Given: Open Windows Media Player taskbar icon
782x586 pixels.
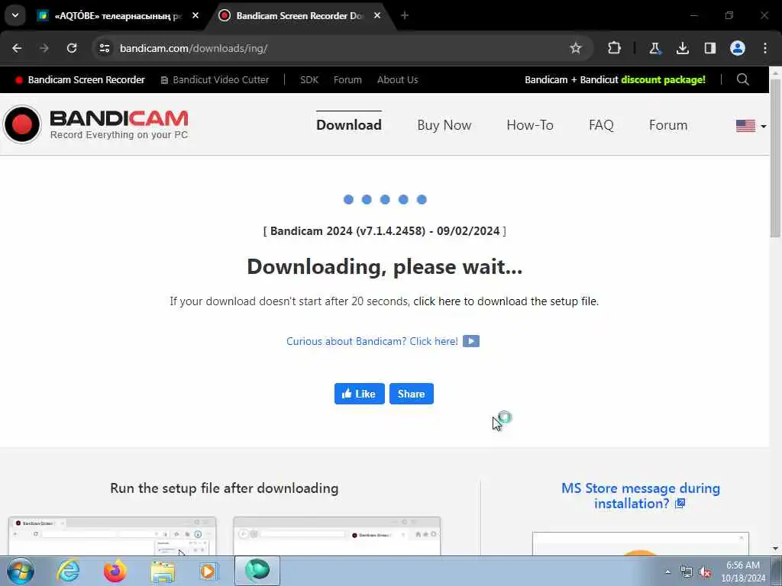Looking at the screenshot, I should [x=208, y=571].
